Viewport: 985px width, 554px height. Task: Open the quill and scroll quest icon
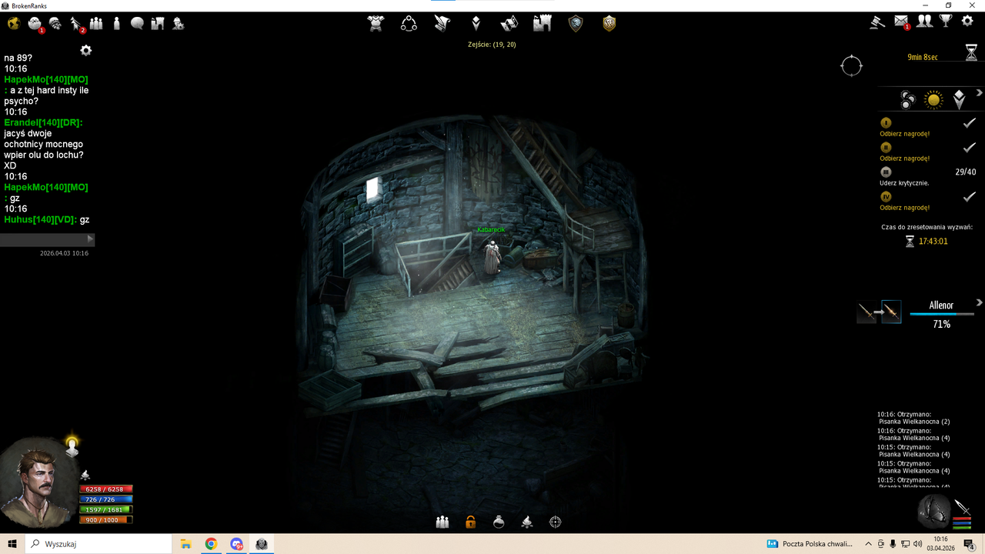pyautogui.click(x=442, y=23)
